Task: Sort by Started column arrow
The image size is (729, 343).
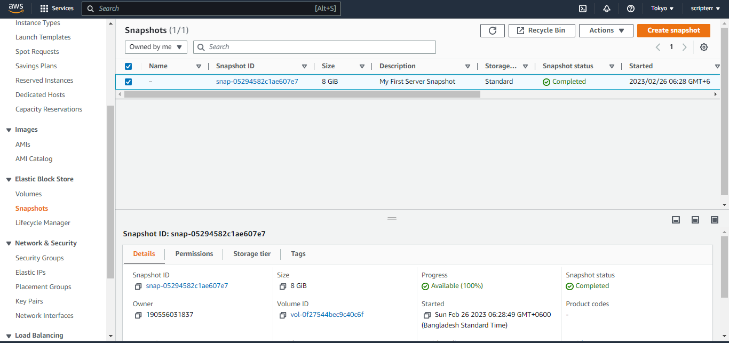Action: [x=717, y=67]
